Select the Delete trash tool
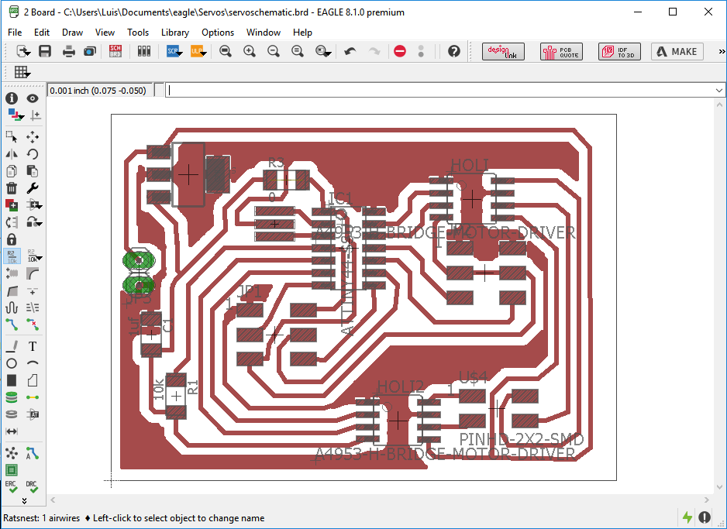 click(12, 188)
